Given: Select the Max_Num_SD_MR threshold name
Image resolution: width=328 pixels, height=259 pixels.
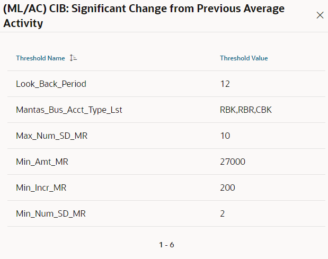Looking at the screenshot, I should pos(52,136).
